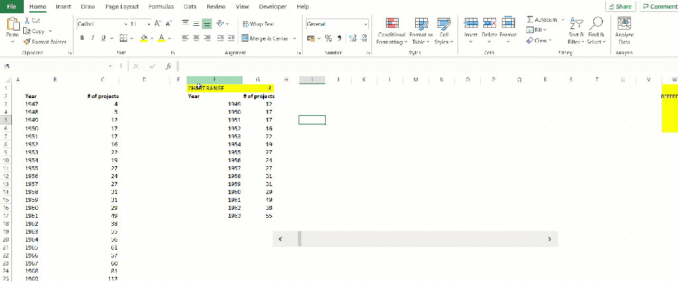Open the Calibri font name dropdown
Screen dimensions: 678x282
126,24
